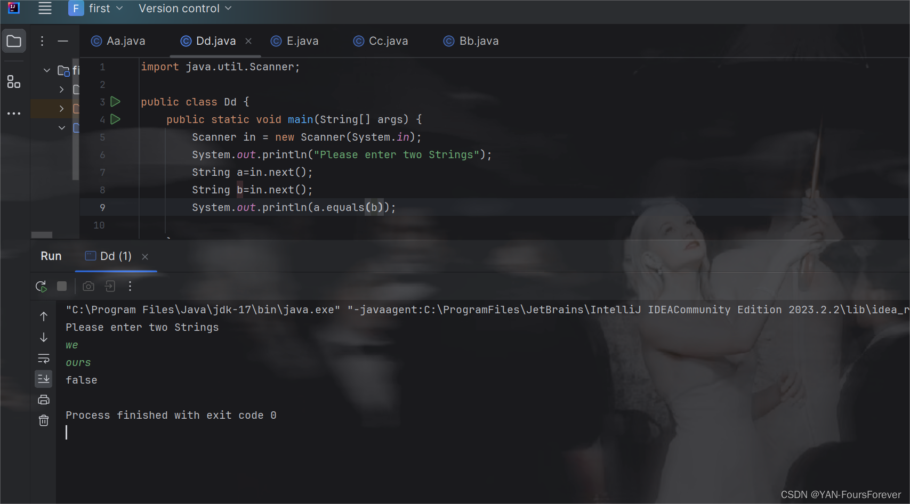Viewport: 910px width, 504px height.
Task: Toggle scroll to end in console
Action: (44, 379)
